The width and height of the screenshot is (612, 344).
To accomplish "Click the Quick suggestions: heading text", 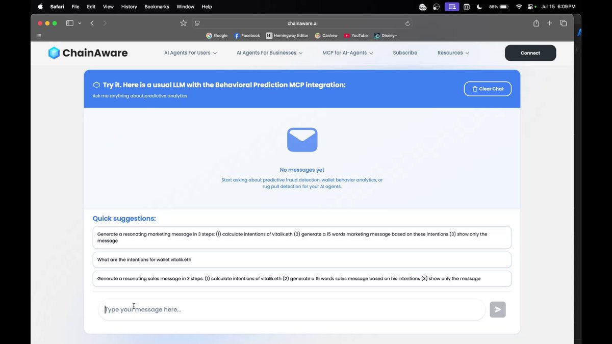I will coord(124,219).
